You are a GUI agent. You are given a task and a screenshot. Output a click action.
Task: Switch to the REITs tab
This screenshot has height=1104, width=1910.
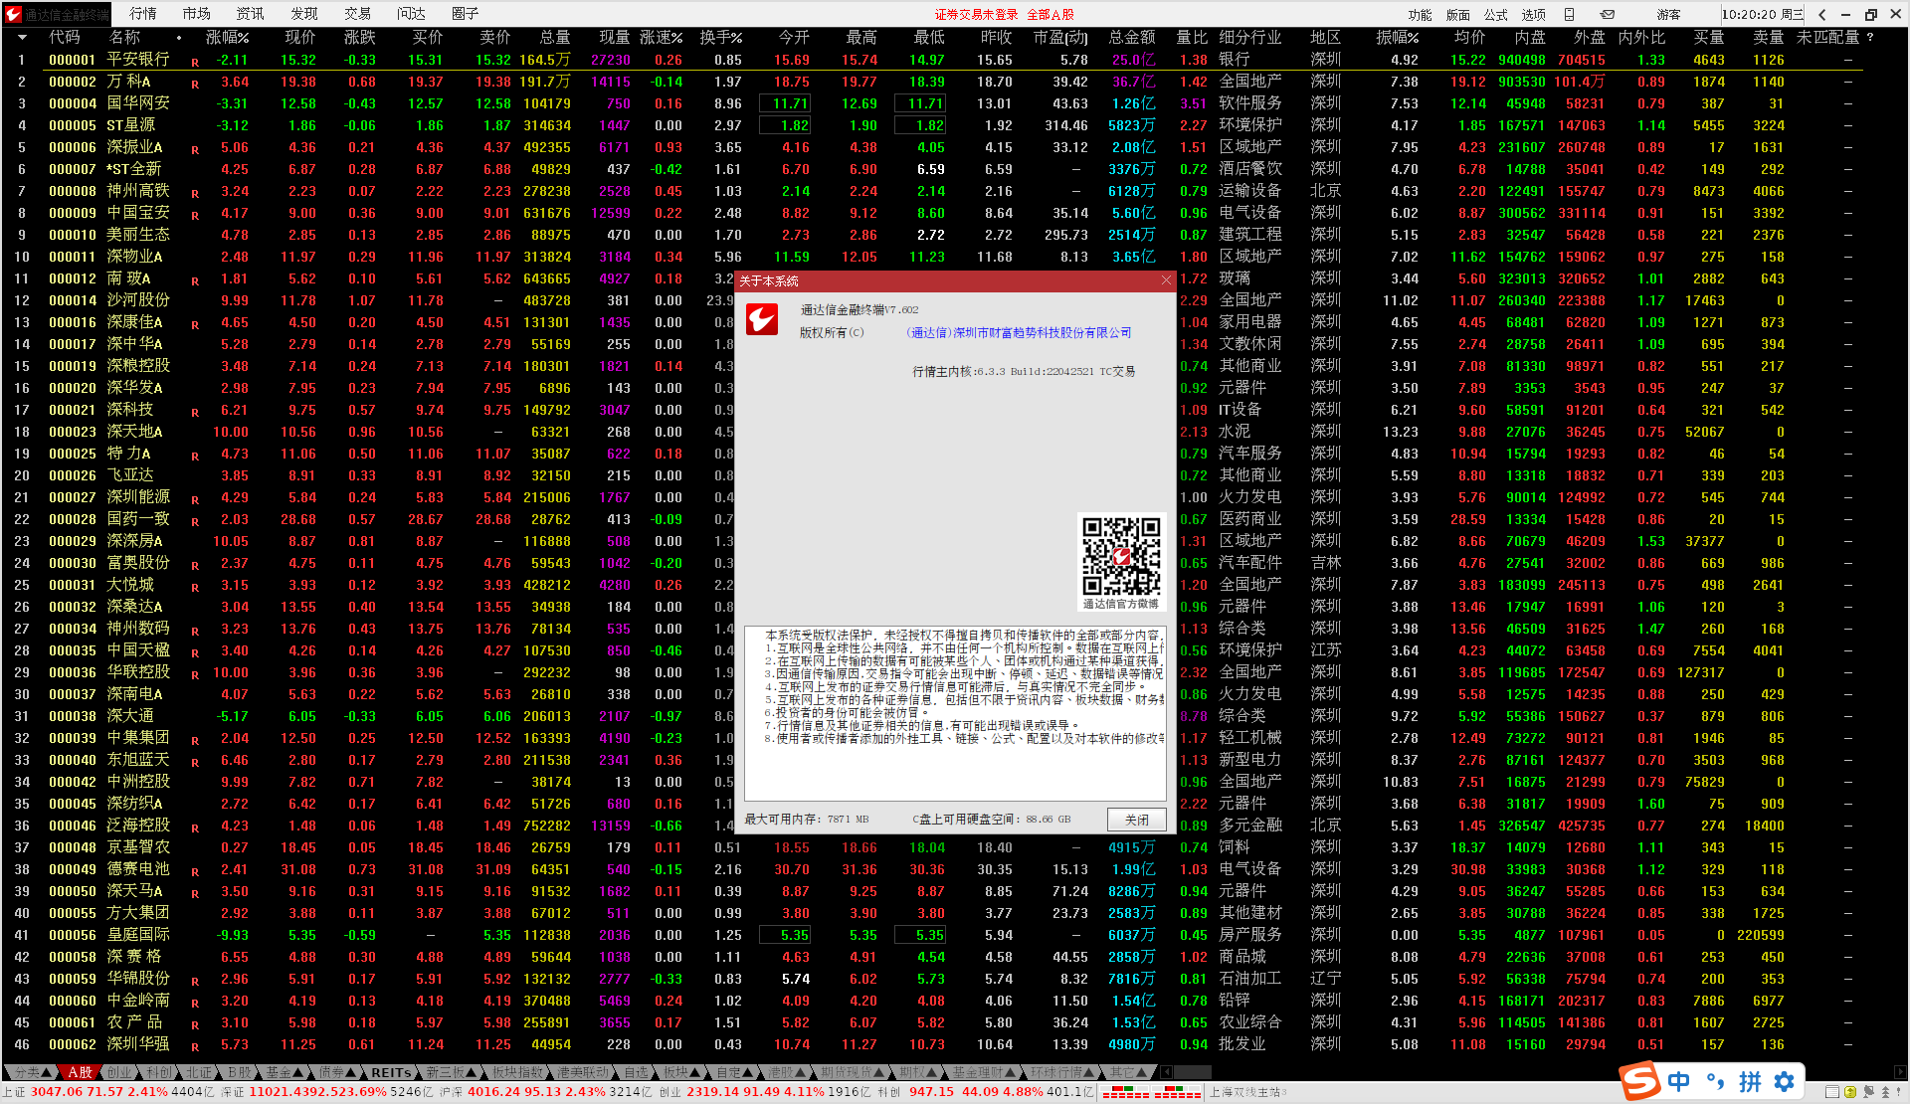pos(391,1072)
